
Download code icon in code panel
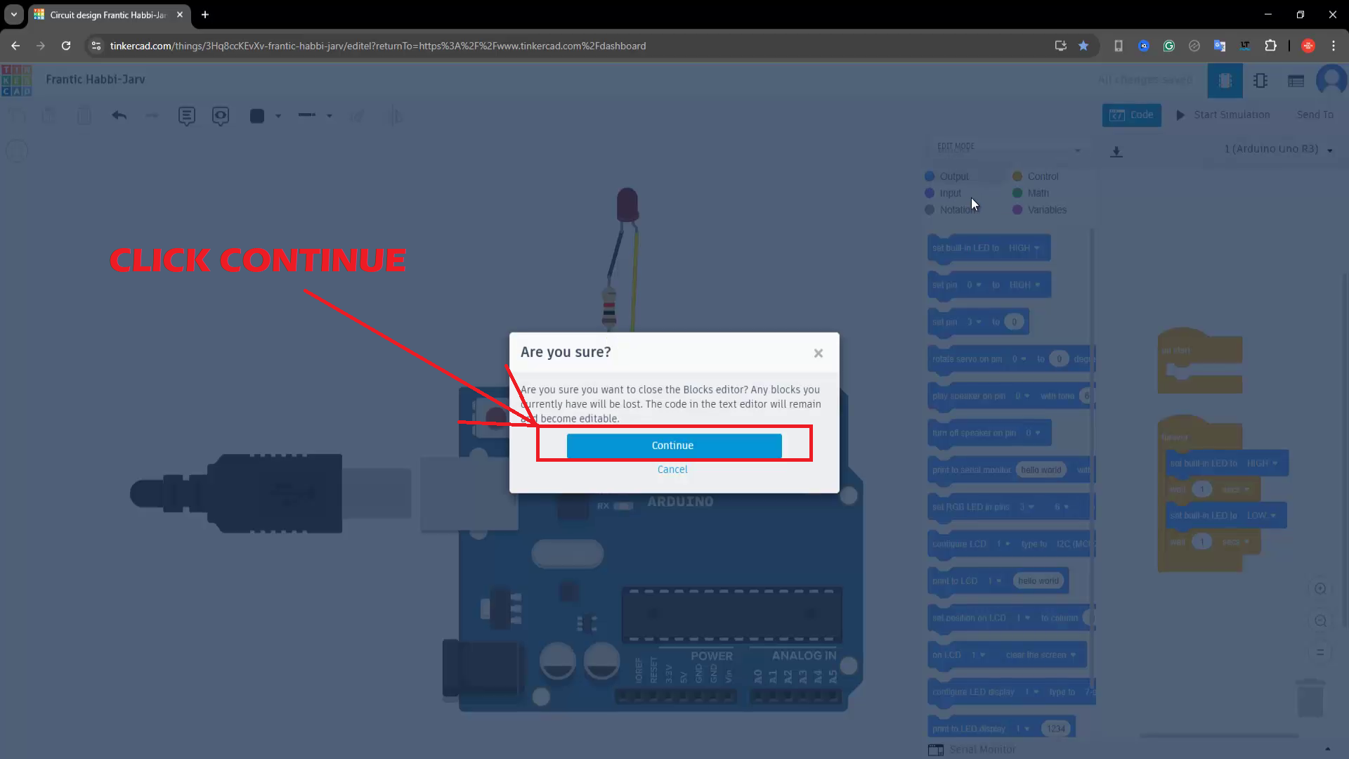click(x=1116, y=151)
